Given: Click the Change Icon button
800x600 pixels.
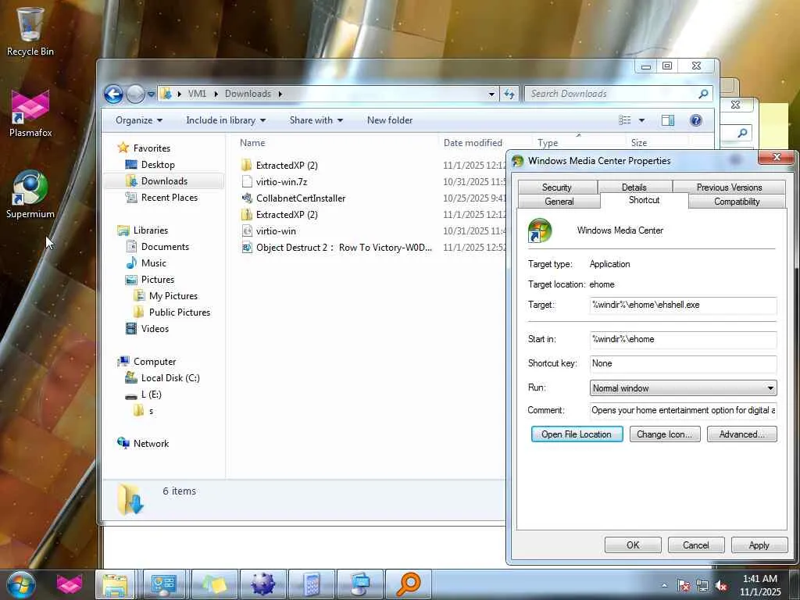Looking at the screenshot, I should (665, 434).
